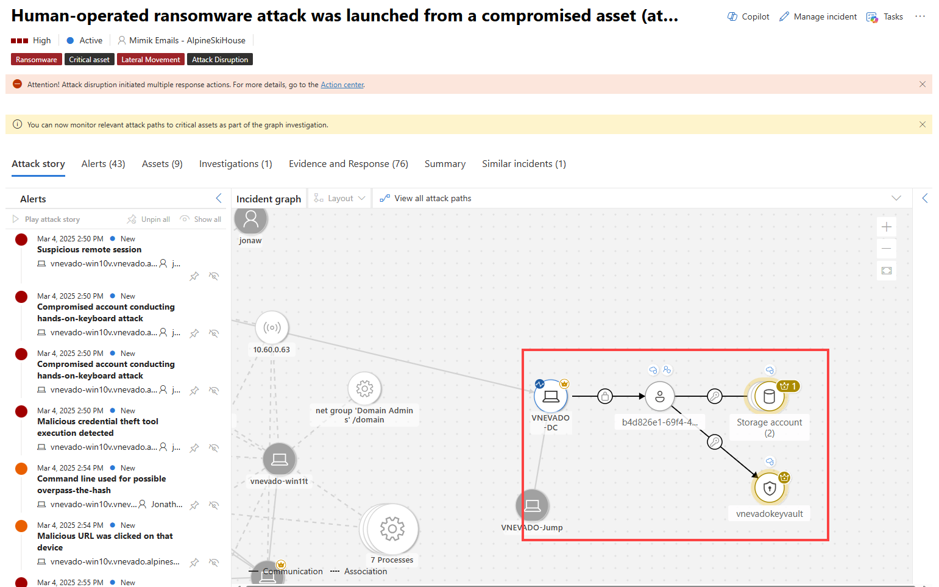This screenshot has width=939, height=587.
Task: Click the Critical asset tag
Action: tap(89, 60)
